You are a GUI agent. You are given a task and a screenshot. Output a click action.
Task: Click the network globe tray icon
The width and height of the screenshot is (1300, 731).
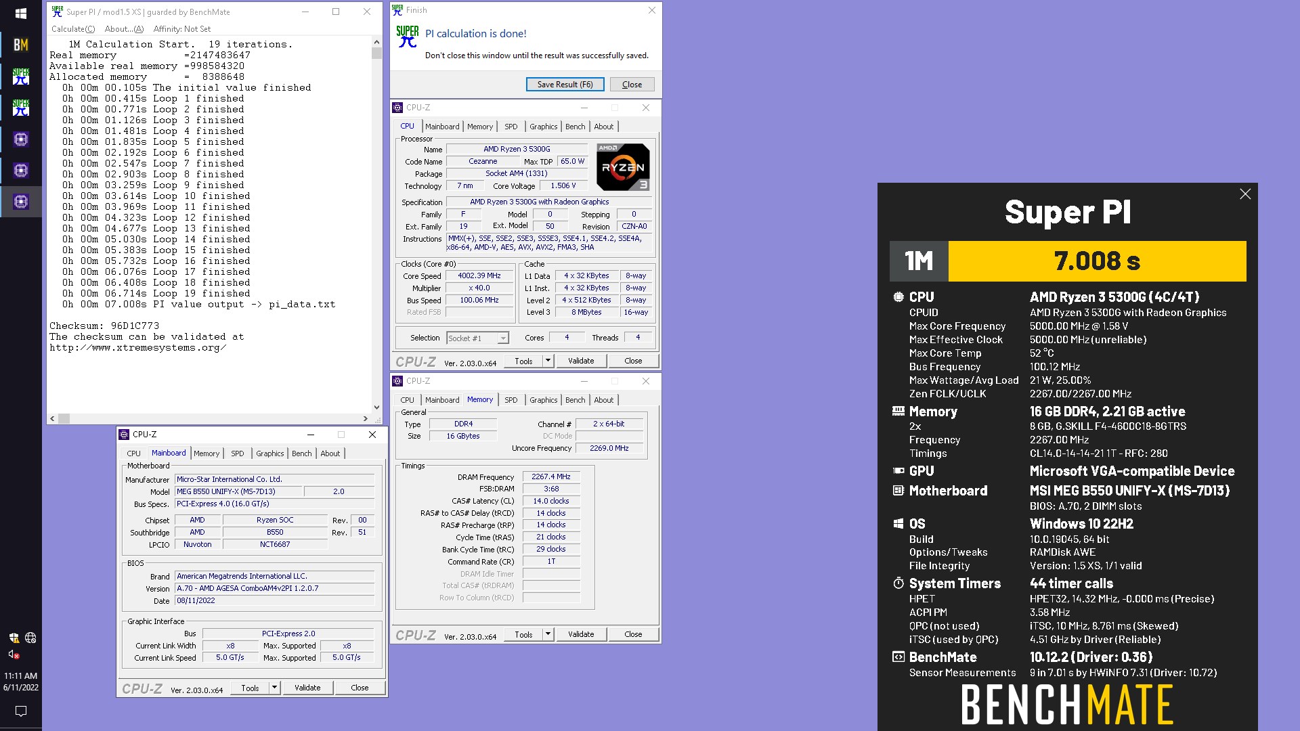(x=30, y=638)
